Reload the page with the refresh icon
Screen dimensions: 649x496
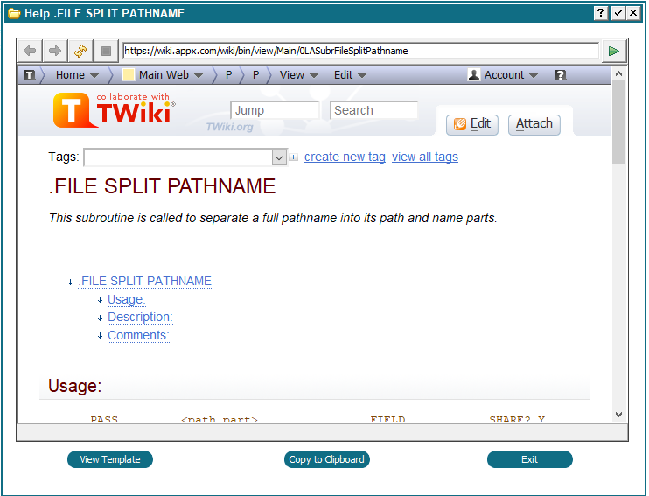click(x=80, y=51)
